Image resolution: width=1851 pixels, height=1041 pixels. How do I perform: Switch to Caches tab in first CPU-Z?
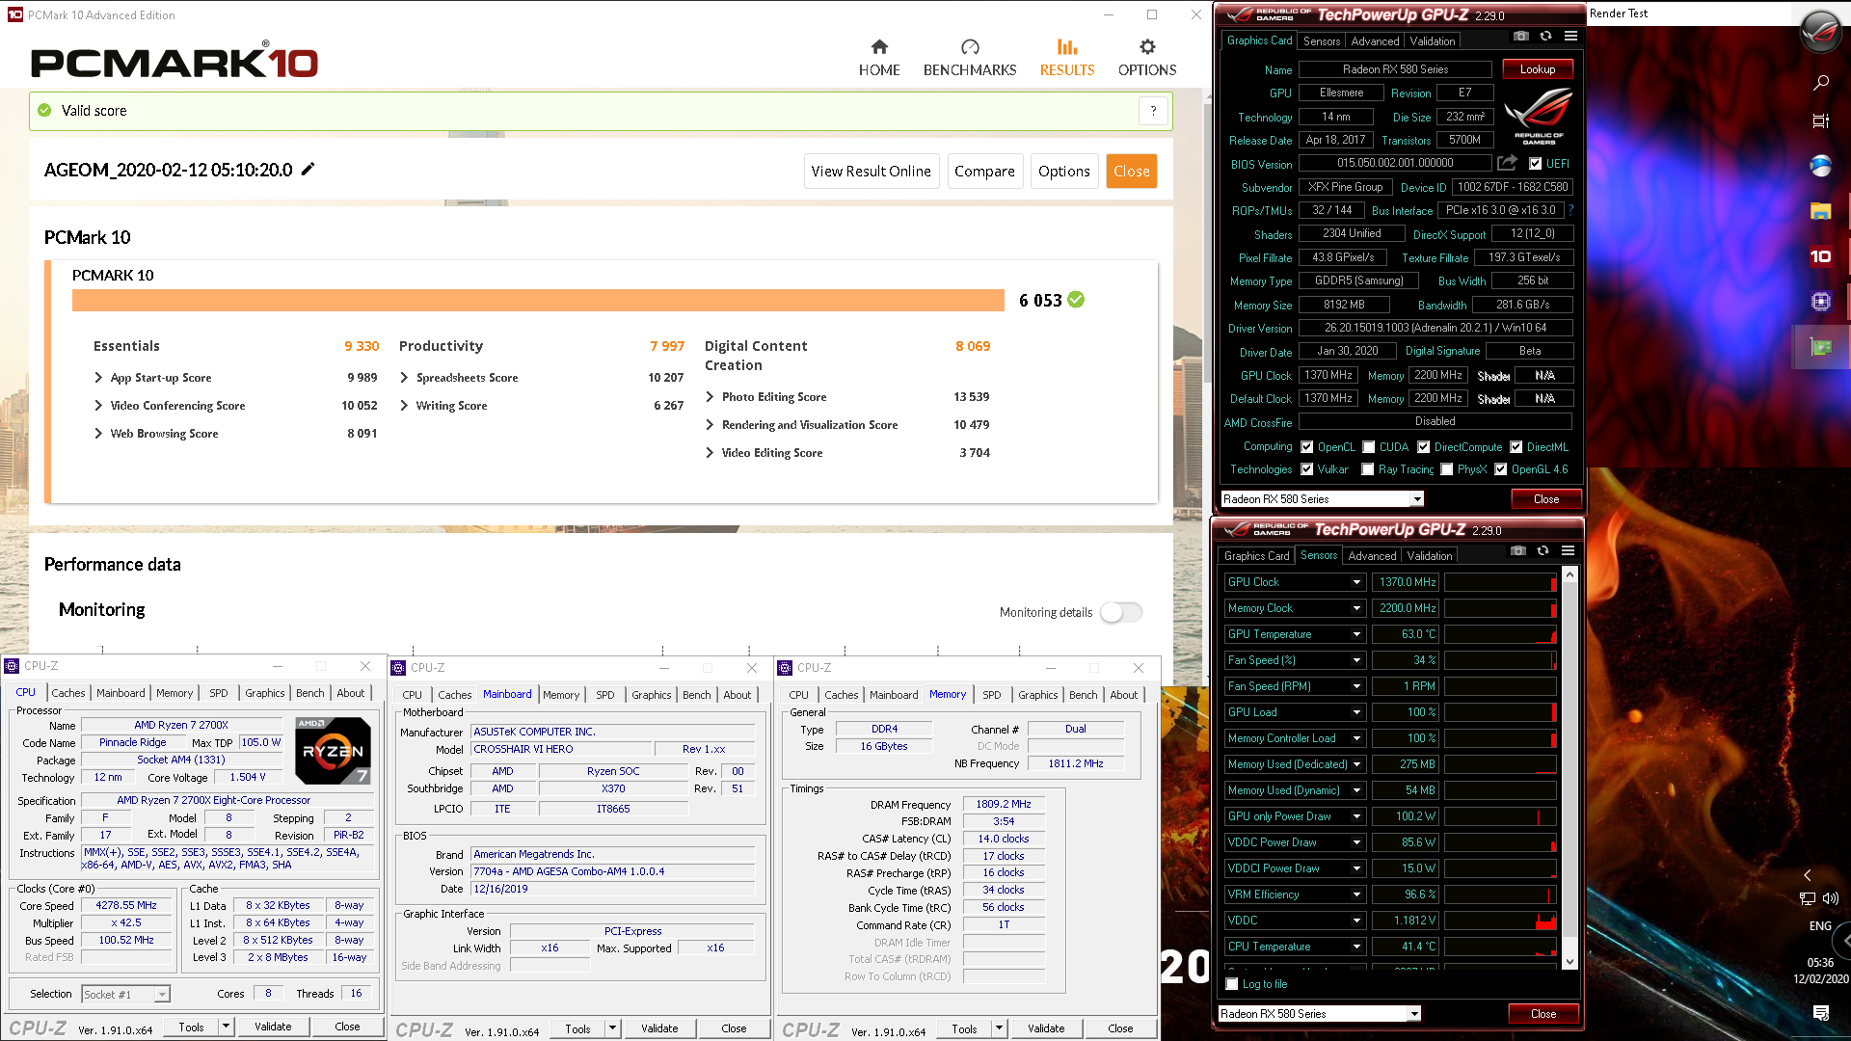tap(67, 693)
